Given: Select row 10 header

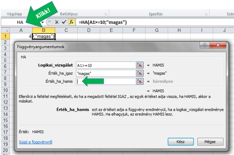Looking at the screenshot, I should [x=5, y=90].
